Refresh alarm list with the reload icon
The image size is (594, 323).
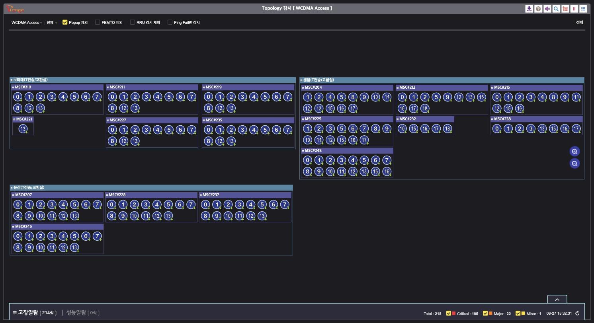point(577,313)
